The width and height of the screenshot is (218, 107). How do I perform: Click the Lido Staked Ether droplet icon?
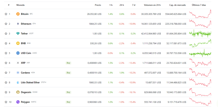click(x=18, y=82)
